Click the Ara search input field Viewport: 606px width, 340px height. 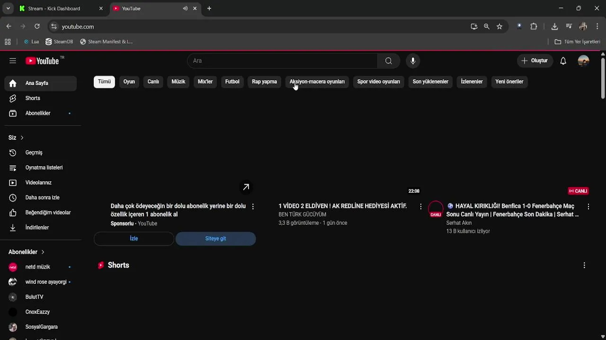pos(283,60)
